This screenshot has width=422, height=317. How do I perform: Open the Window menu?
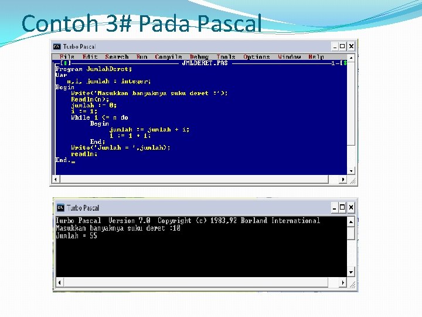click(290, 57)
